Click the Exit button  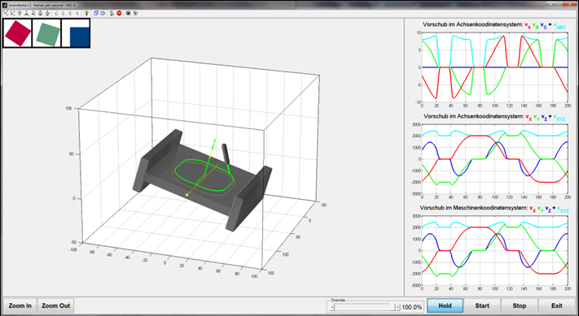click(x=557, y=305)
